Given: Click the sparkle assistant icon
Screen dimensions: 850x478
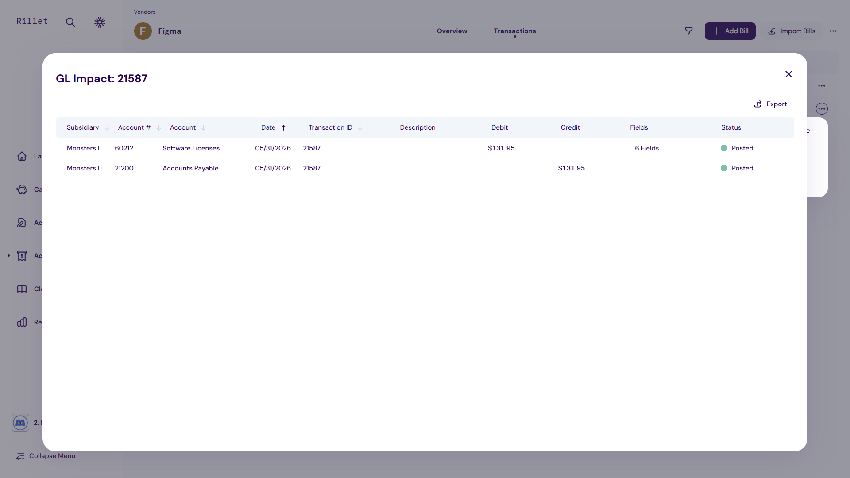Looking at the screenshot, I should point(100,22).
